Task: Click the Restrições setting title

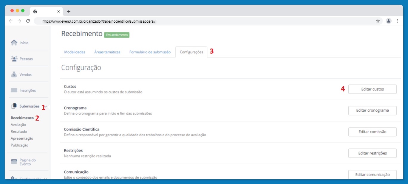Action: point(73,150)
